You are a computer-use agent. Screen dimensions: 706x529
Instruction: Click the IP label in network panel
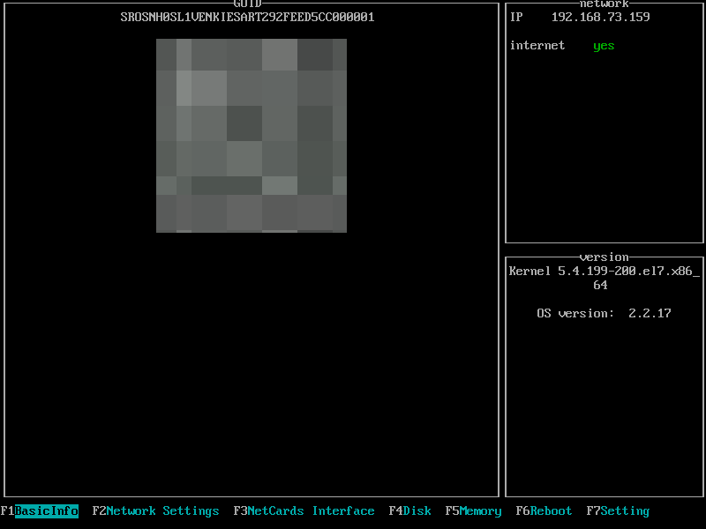[x=516, y=17]
